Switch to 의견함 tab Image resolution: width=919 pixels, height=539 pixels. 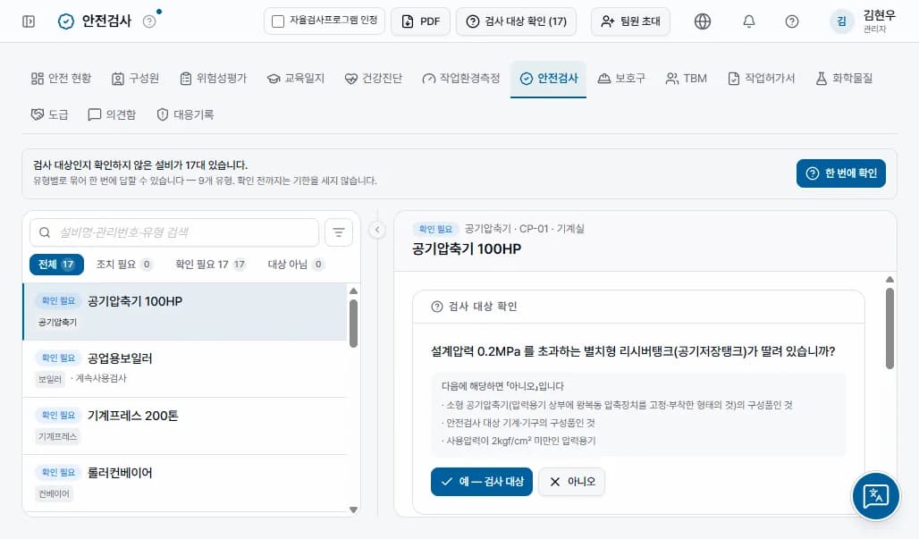click(x=112, y=114)
